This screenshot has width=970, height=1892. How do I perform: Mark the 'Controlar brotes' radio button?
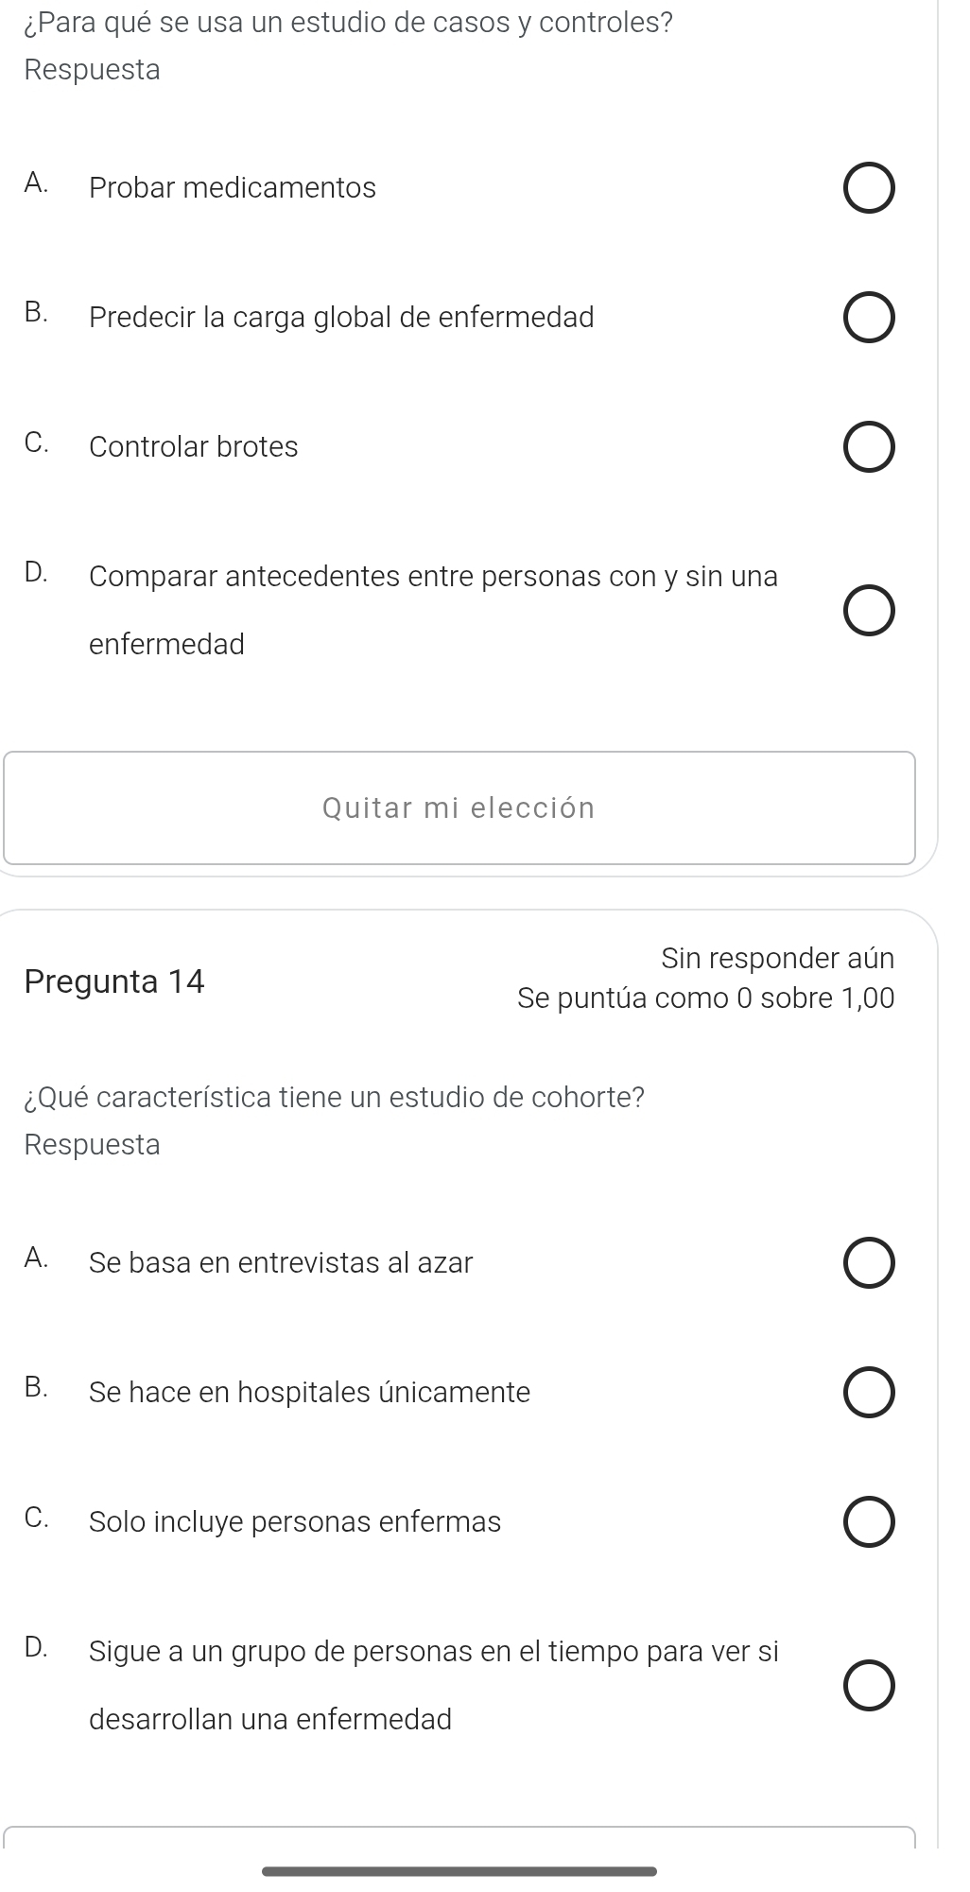pyautogui.click(x=869, y=448)
